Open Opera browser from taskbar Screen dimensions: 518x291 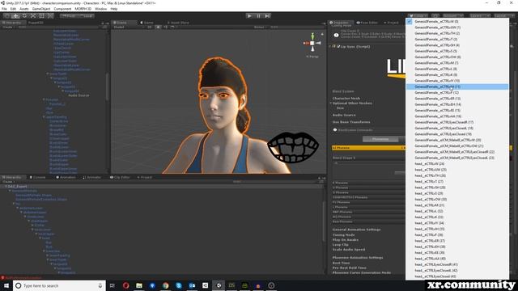[126, 285]
